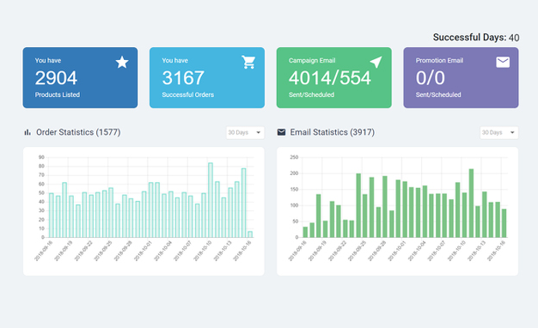
Task: Click the Sent/Scheduled label on Promotion Email card
Action: point(438,95)
